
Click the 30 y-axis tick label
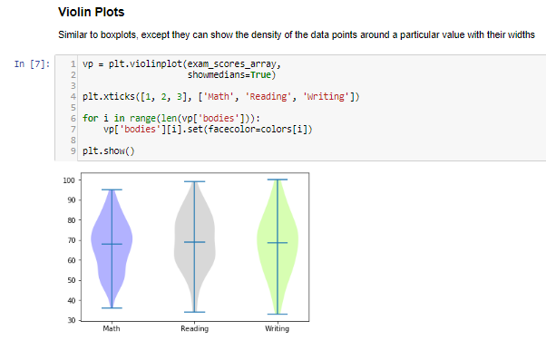point(71,321)
